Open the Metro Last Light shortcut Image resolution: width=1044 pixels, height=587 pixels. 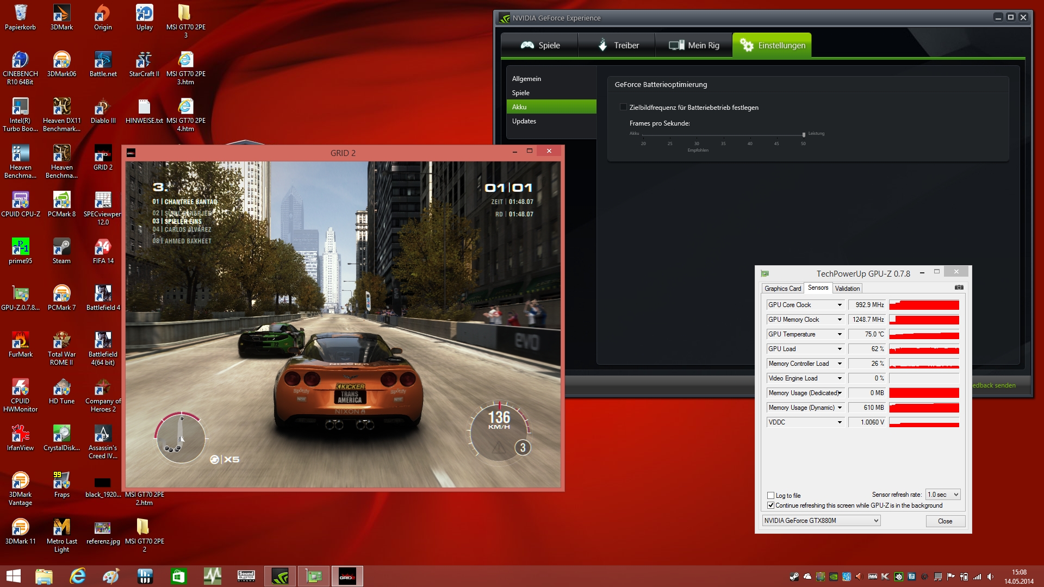[x=61, y=535]
